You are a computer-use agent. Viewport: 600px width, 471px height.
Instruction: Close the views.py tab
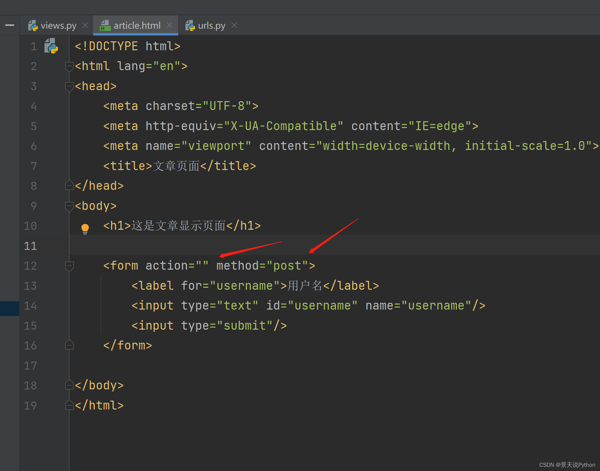(x=85, y=25)
